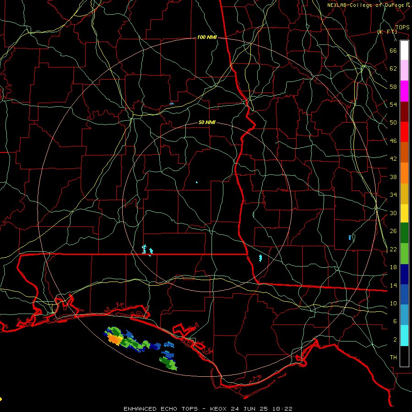Choose the gold legend swatch

404,194
